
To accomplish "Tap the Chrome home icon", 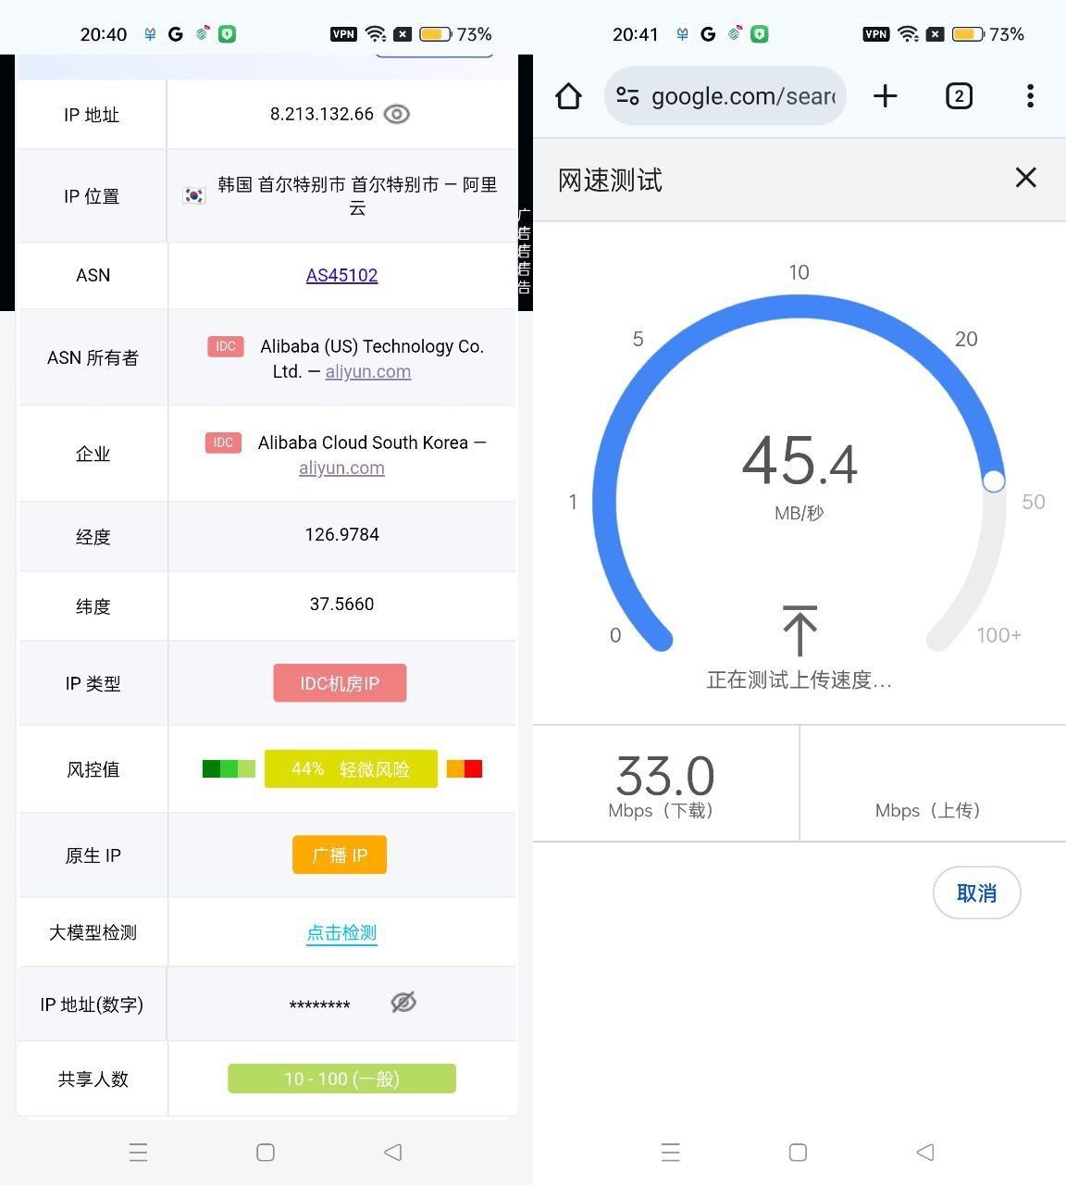I will [568, 95].
